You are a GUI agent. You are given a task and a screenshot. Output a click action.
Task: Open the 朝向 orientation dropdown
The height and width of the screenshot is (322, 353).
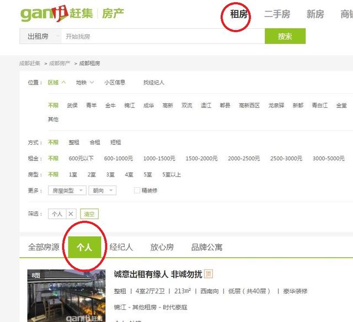(102, 191)
